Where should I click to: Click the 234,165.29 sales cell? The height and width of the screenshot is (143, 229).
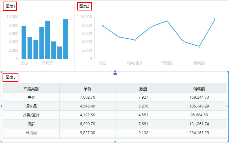(x=199, y=133)
